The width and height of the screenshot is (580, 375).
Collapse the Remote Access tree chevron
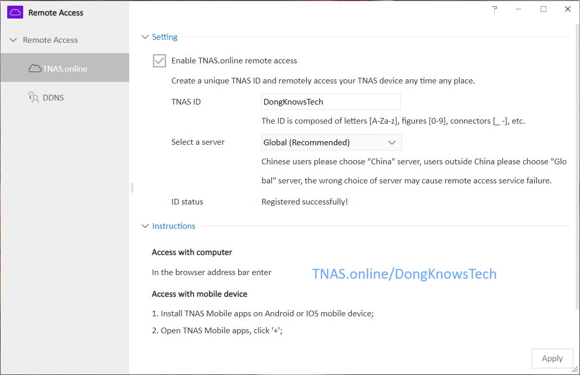pyautogui.click(x=13, y=40)
